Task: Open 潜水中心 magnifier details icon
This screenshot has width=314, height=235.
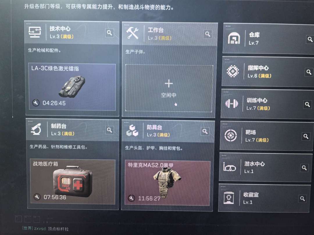Action: pyautogui.click(x=304, y=168)
